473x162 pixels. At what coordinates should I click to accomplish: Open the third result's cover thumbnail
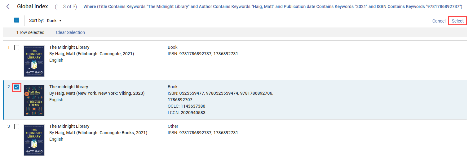[x=34, y=140]
